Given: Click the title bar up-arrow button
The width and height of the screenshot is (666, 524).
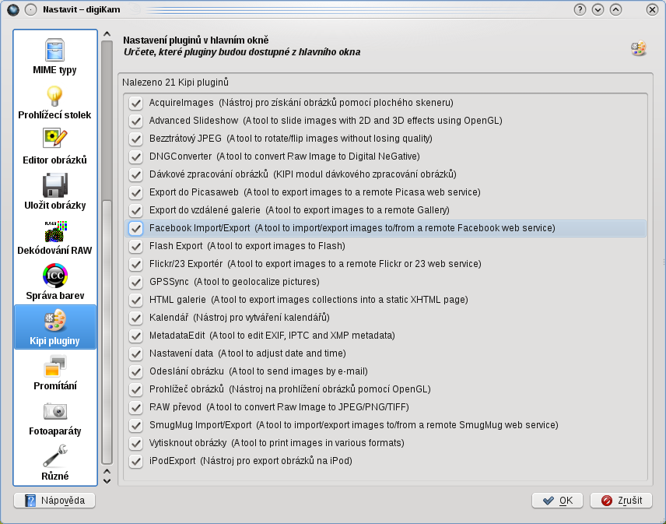Looking at the screenshot, I should coord(615,9).
